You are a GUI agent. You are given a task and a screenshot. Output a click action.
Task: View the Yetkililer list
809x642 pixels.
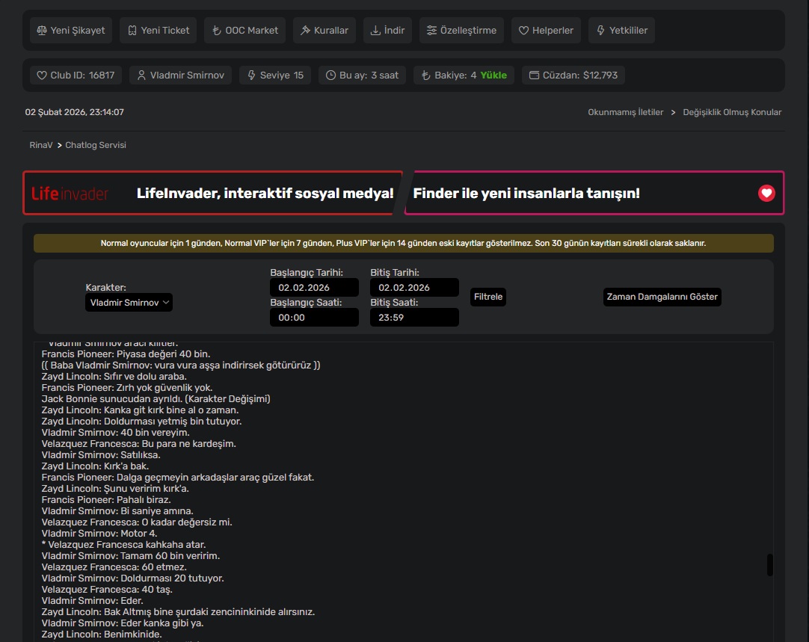coord(621,31)
